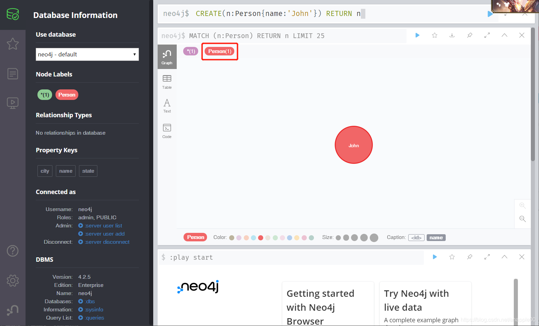Click the Neo4j about icon at sidebar bottom
The height and width of the screenshot is (326, 539).
13,310
